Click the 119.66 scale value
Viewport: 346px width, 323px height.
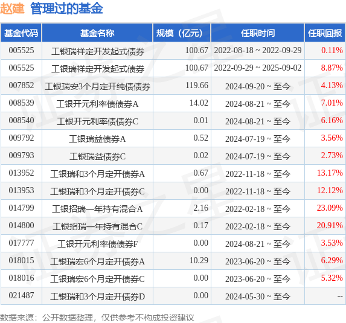point(197,85)
